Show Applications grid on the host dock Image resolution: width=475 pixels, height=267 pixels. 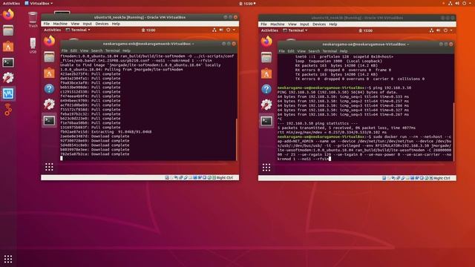click(x=8, y=259)
